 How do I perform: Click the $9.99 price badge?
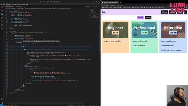point(144,33)
